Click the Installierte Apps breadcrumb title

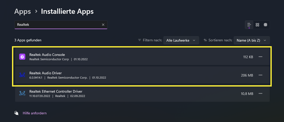tap(67, 11)
